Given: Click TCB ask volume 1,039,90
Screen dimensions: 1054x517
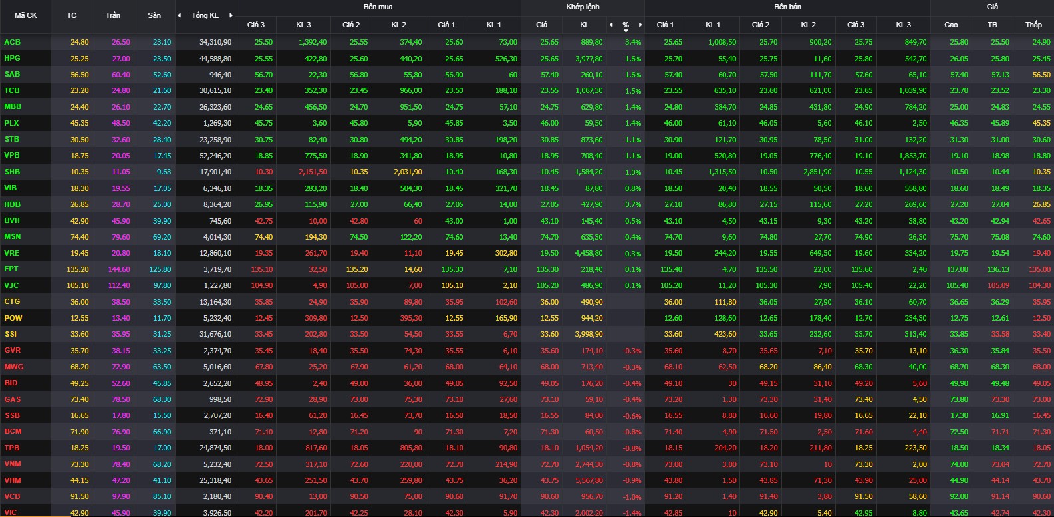Looking at the screenshot, I should tap(912, 90).
